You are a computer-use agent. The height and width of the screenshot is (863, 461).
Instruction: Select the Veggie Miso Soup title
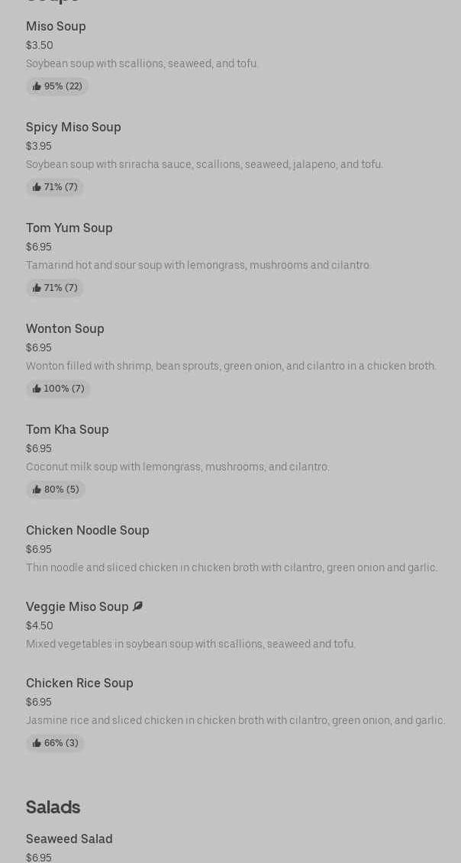[x=77, y=607]
